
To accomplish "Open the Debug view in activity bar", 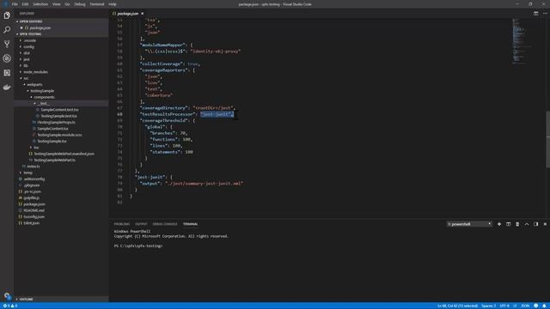I will 7,58.
